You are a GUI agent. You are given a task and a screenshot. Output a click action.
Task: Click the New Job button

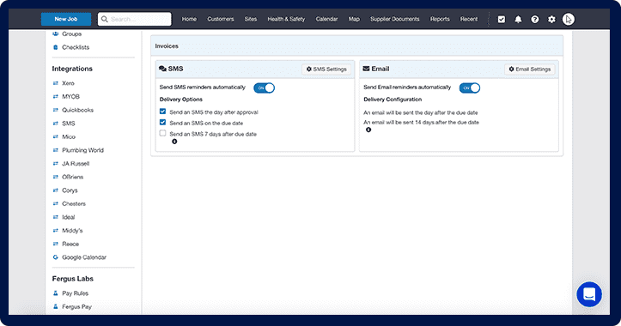66,19
